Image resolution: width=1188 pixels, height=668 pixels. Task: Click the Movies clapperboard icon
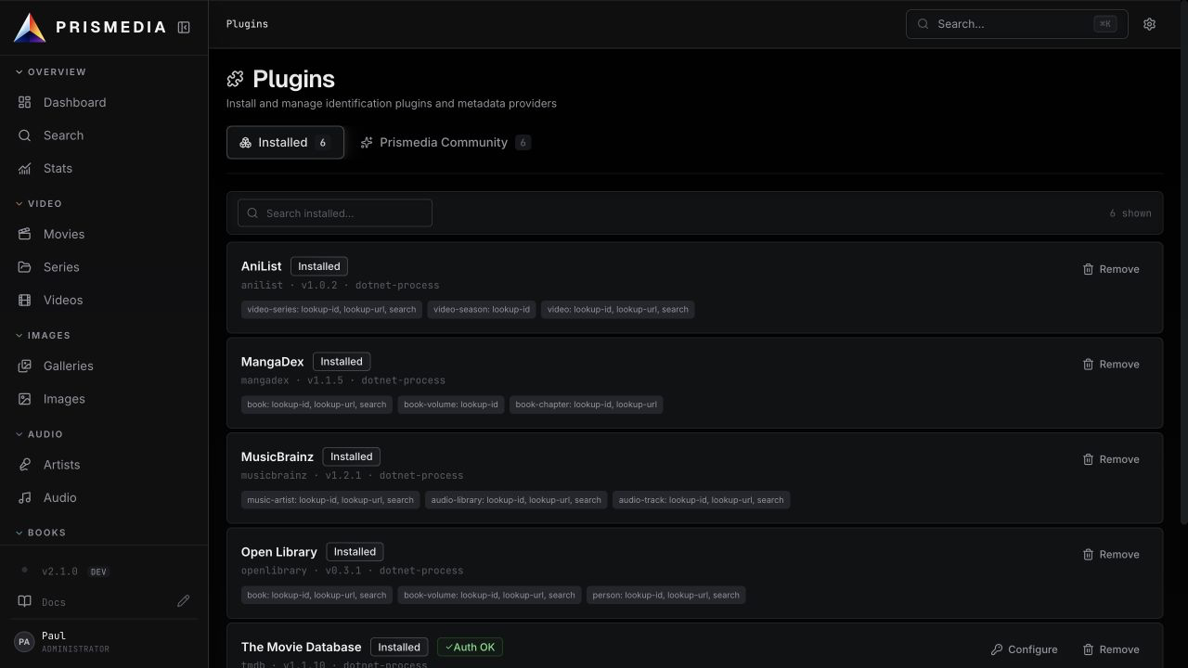pyautogui.click(x=25, y=234)
